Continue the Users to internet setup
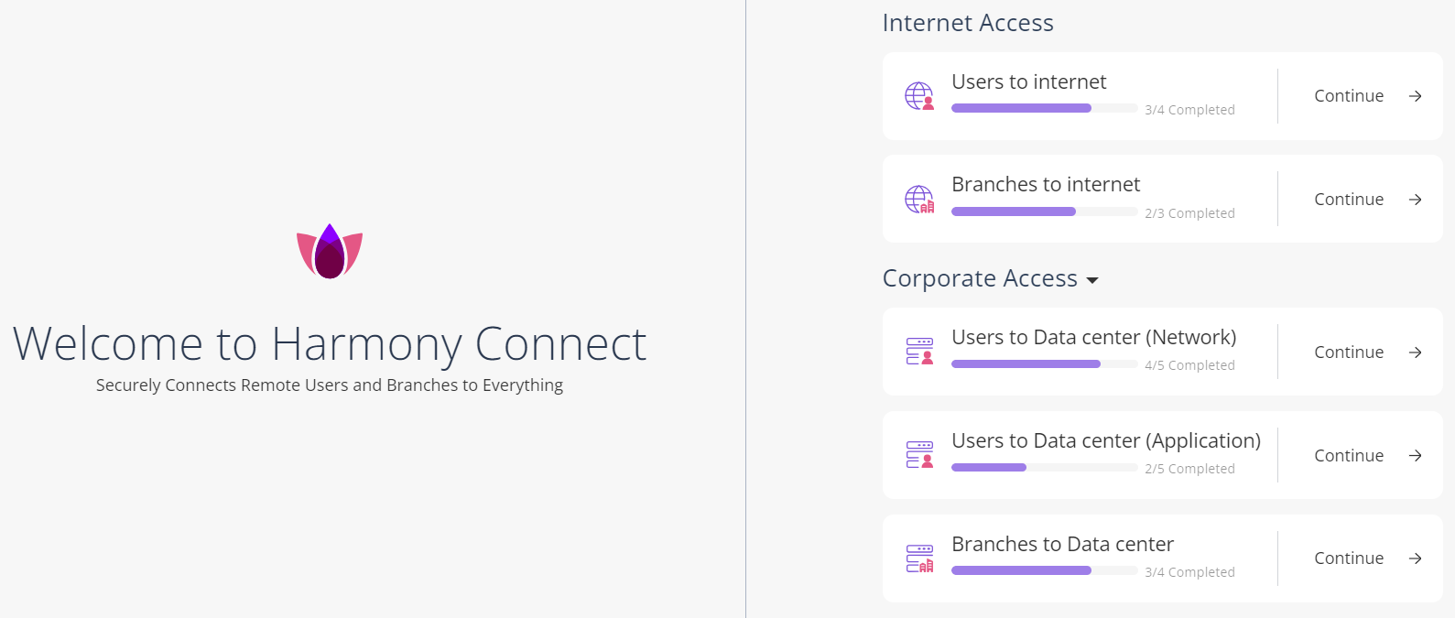Image resolution: width=1455 pixels, height=618 pixels. [1349, 96]
